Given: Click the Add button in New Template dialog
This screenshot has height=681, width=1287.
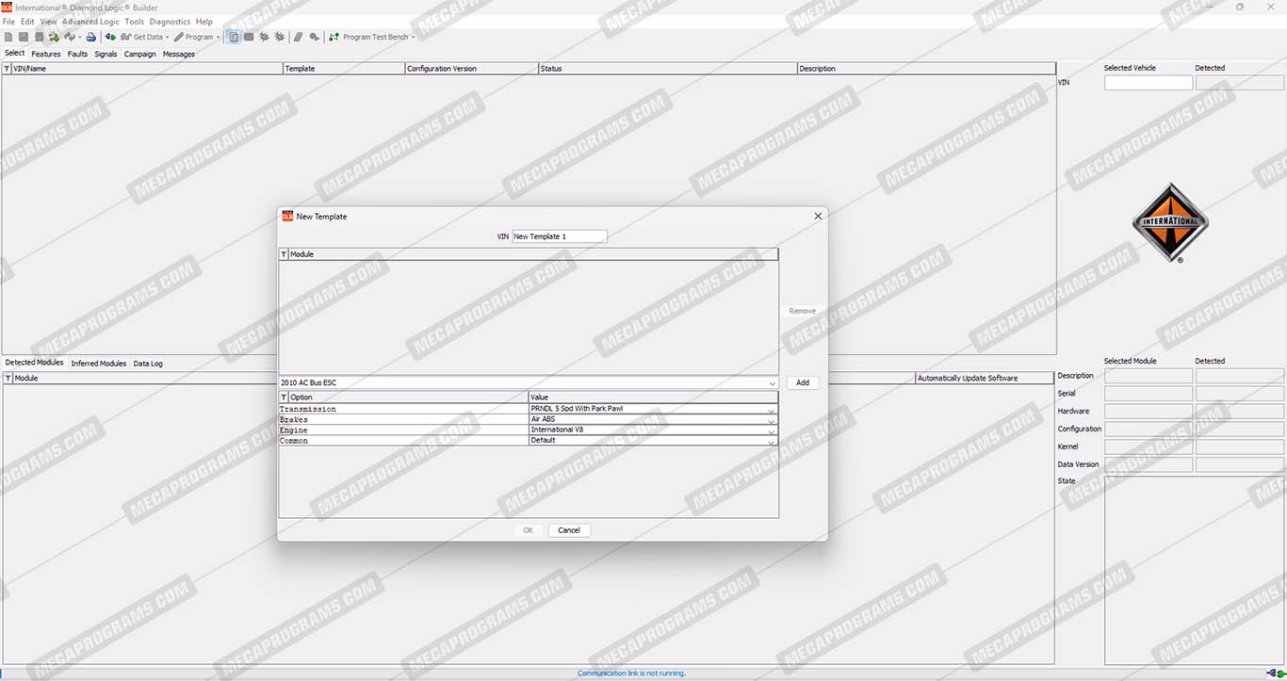Looking at the screenshot, I should (x=803, y=383).
